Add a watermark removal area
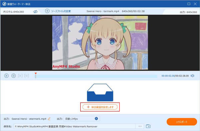 (100, 107)
